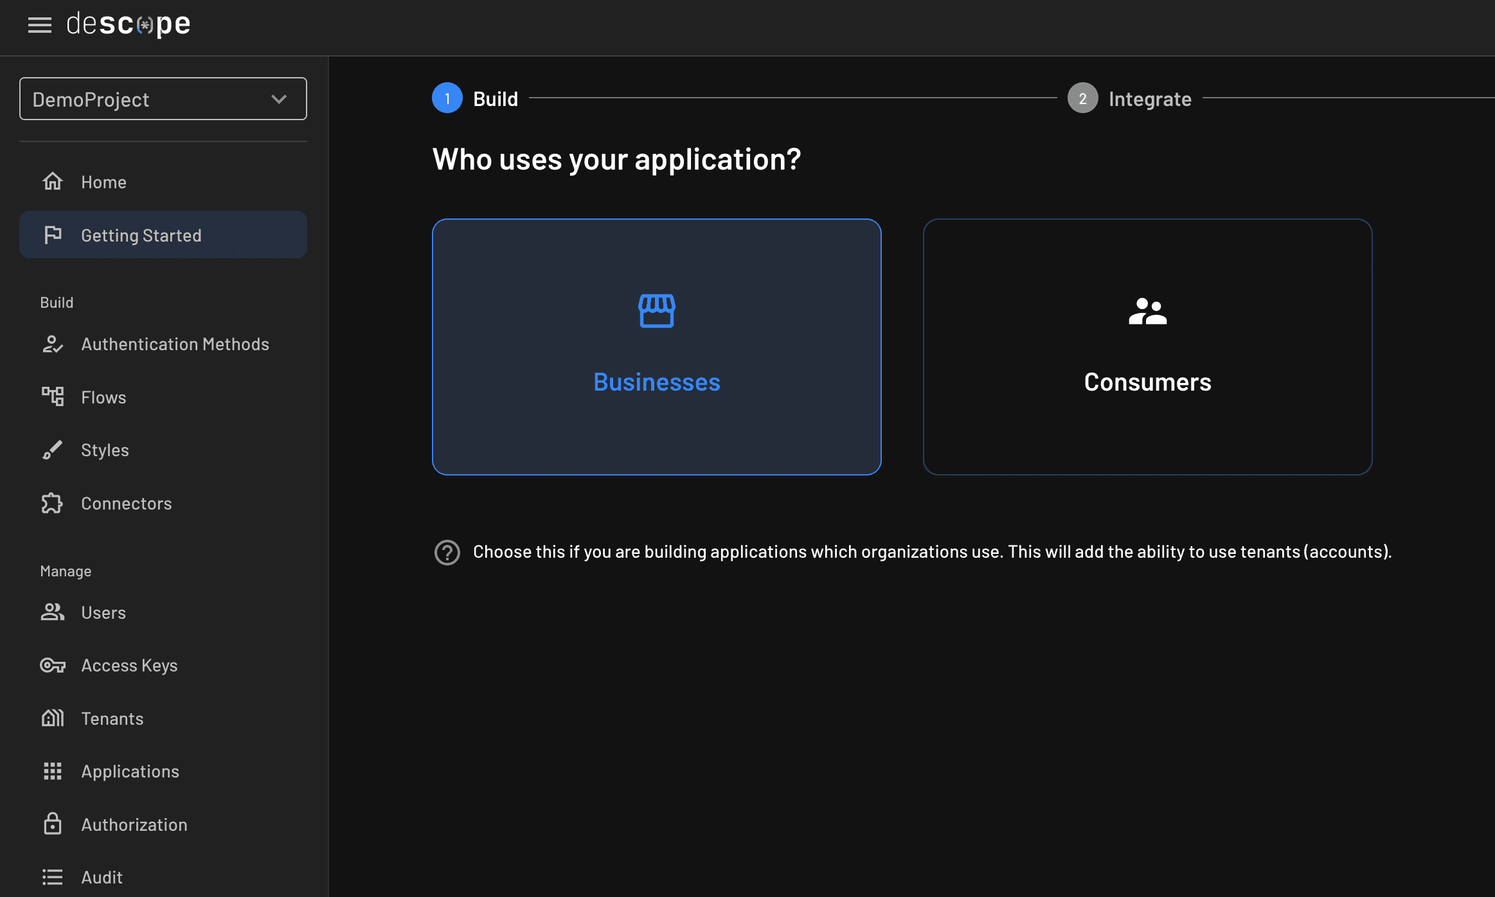Click the Authorization lock icon
This screenshot has width=1495, height=897.
point(53,824)
